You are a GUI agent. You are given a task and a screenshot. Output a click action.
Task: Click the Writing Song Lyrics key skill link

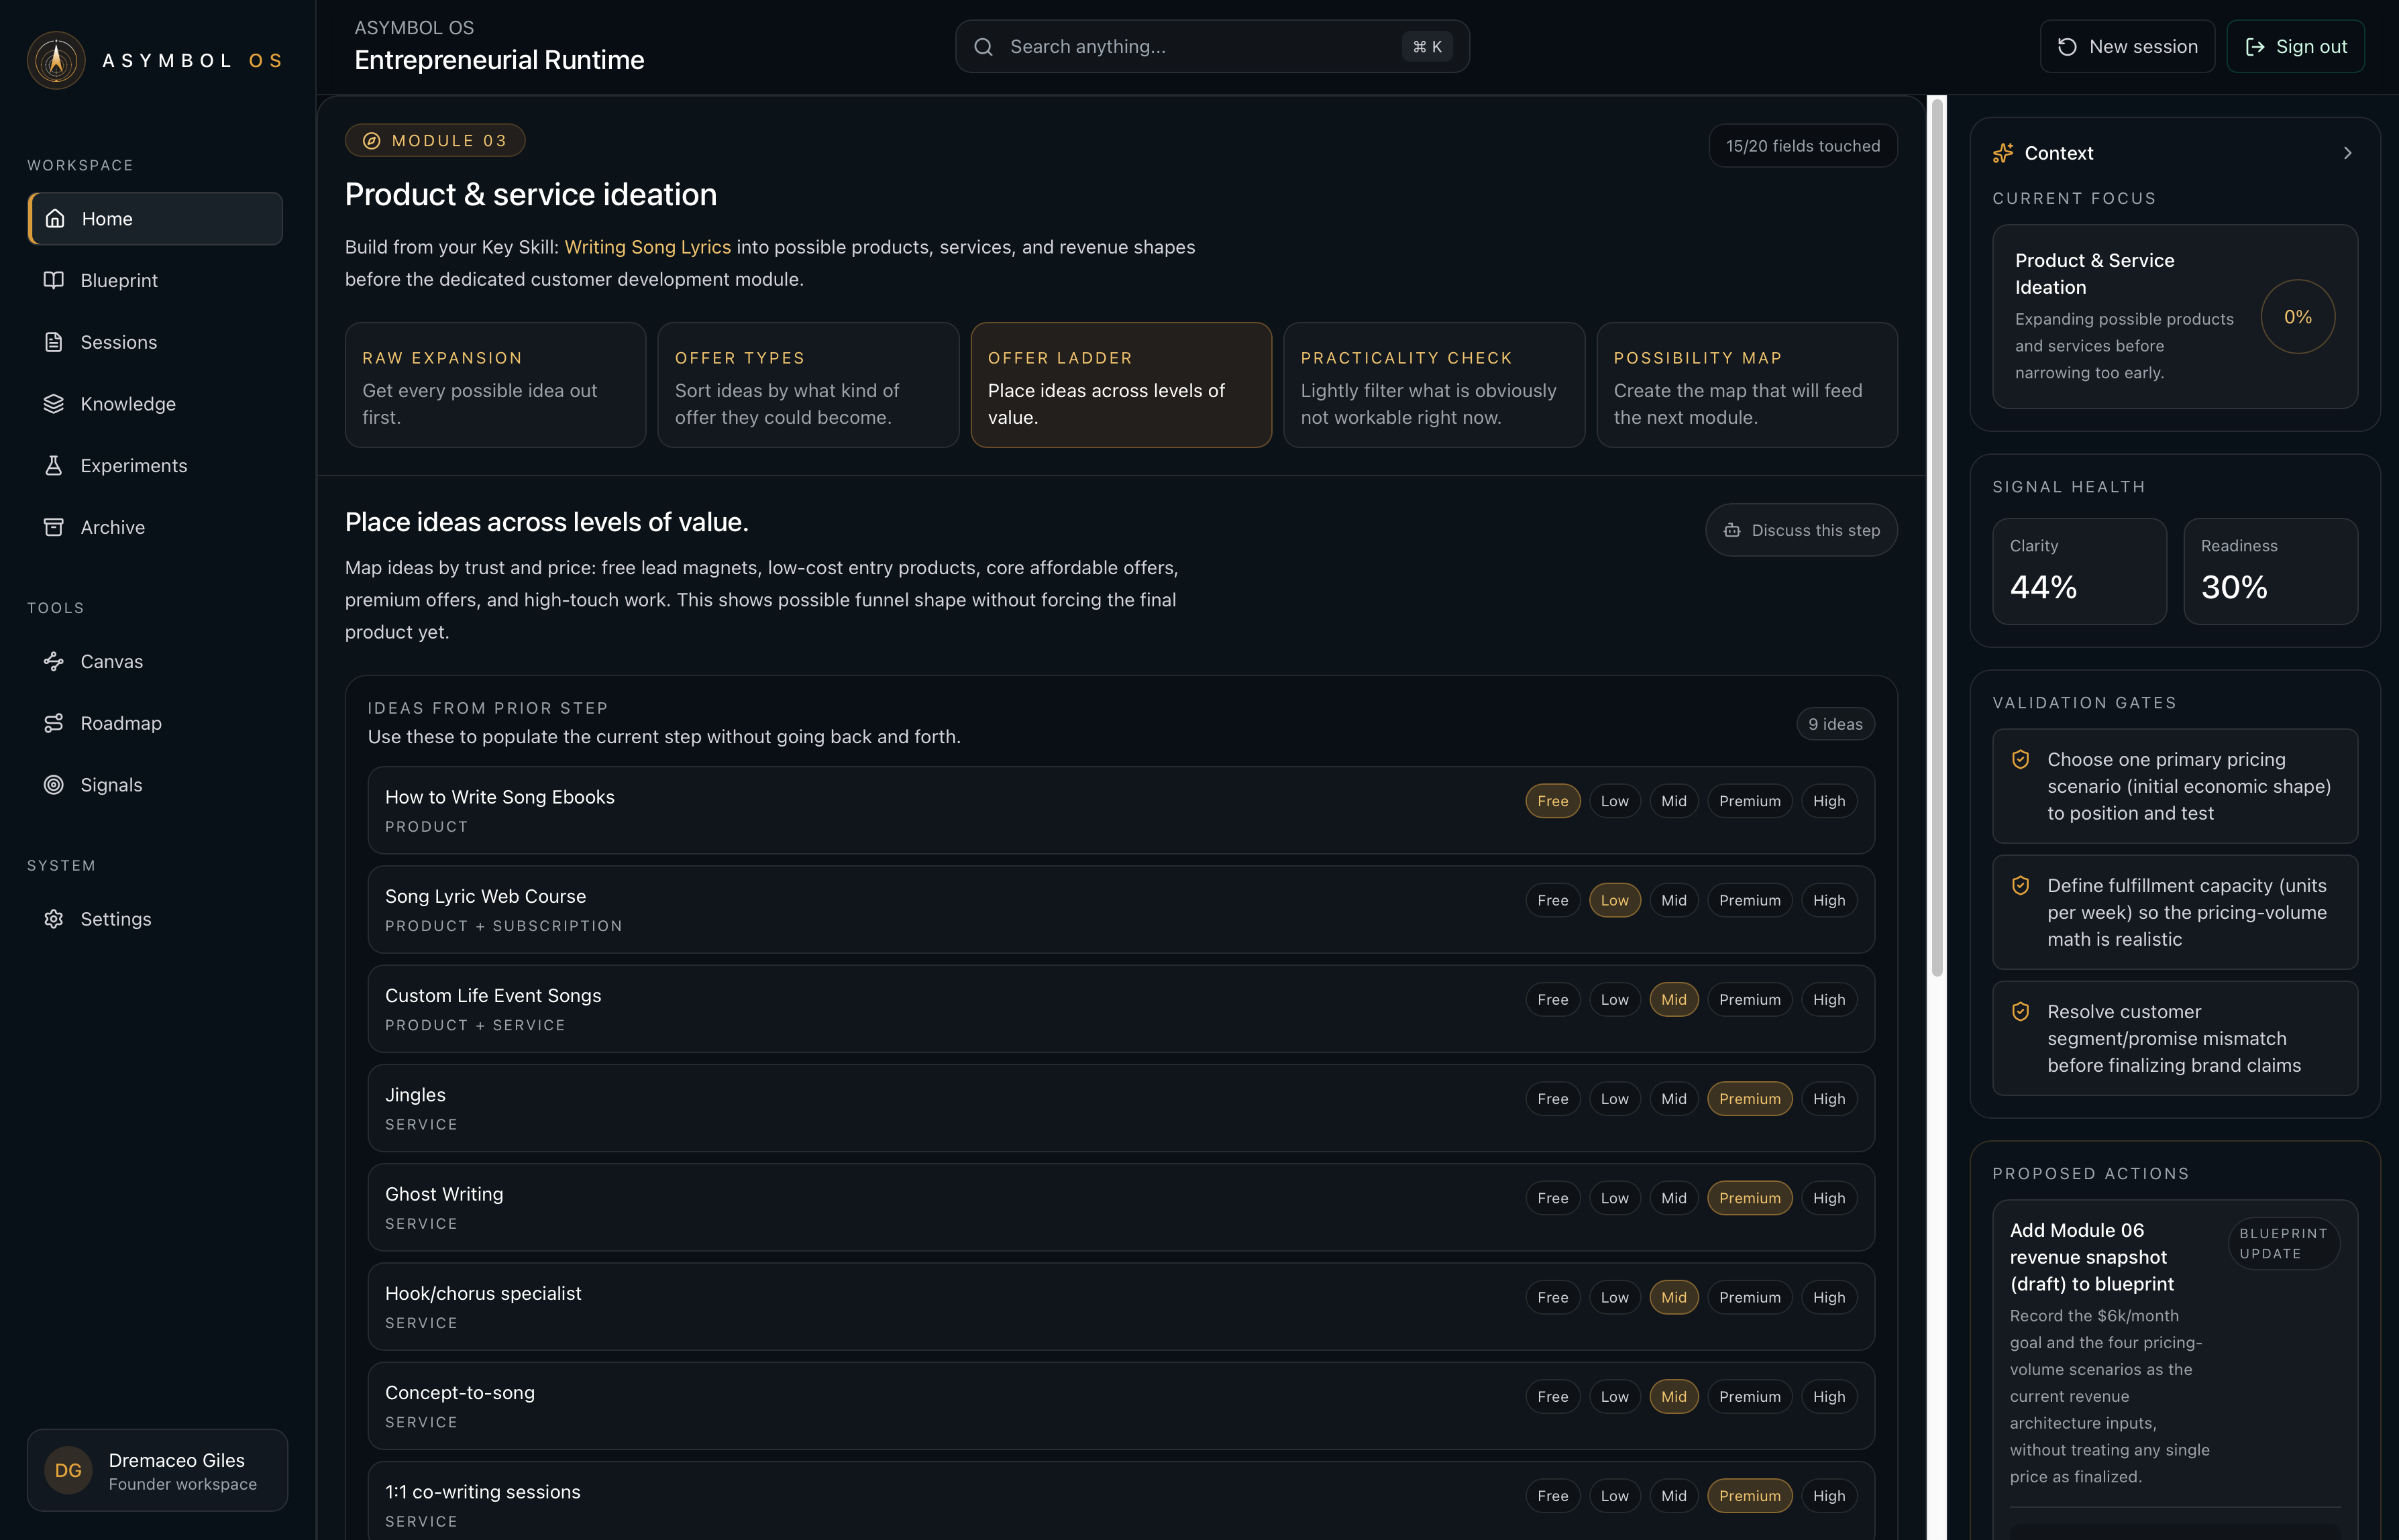point(647,247)
